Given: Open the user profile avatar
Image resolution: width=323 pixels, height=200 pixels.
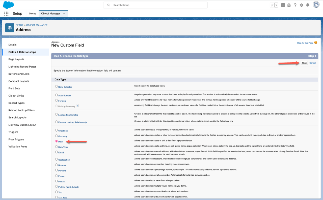Looking at the screenshot, I should (316, 5).
